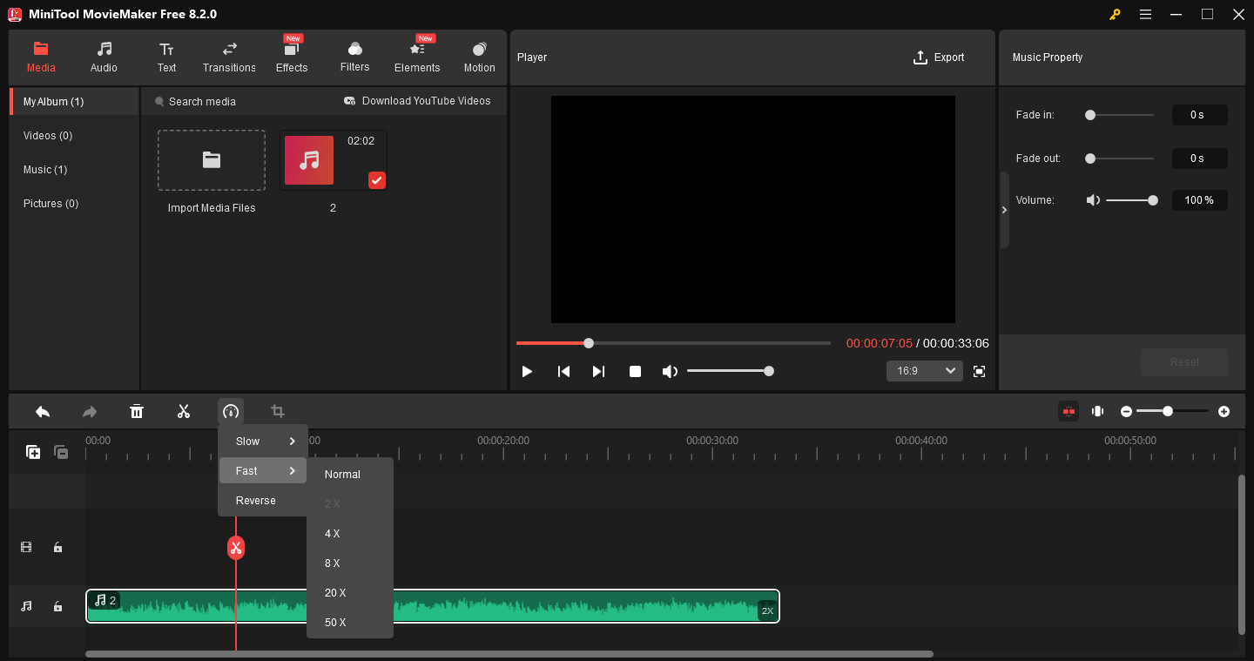The image size is (1254, 661).
Task: Click the Fade out value field
Action: [1200, 159]
